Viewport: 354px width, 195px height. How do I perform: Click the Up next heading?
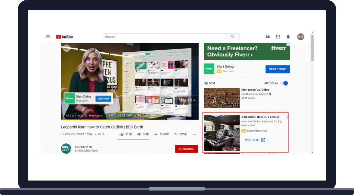tap(210, 83)
